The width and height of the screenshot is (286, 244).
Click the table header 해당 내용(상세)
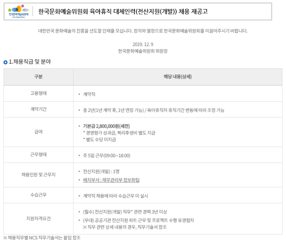pyautogui.click(x=178, y=77)
